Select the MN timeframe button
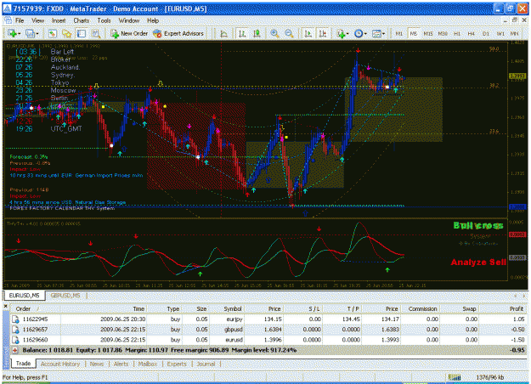Image resolution: width=531 pixels, height=384 pixels. pos(514,33)
